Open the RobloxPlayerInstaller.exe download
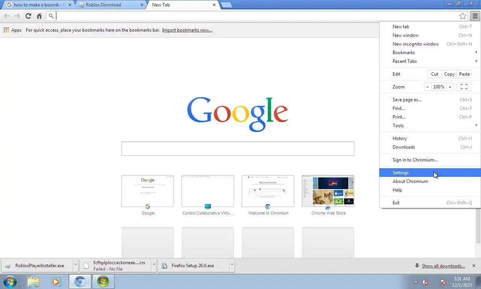Image resolution: width=481 pixels, height=289 pixels. 37,265
